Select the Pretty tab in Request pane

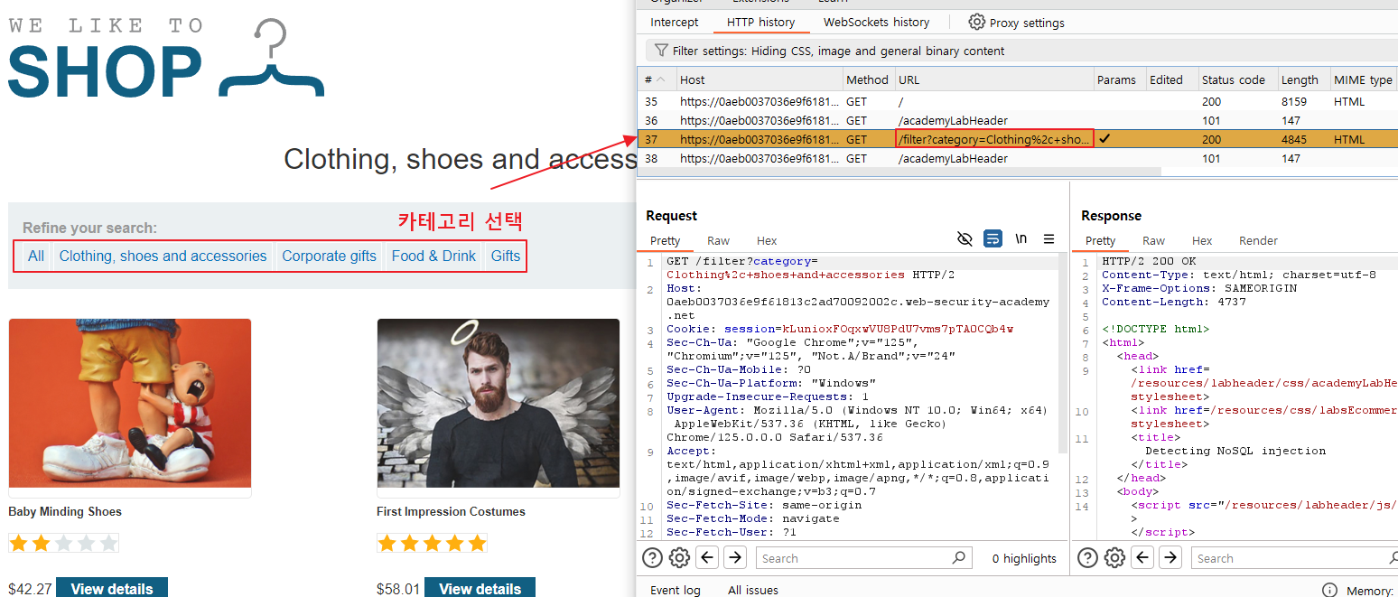coord(665,240)
